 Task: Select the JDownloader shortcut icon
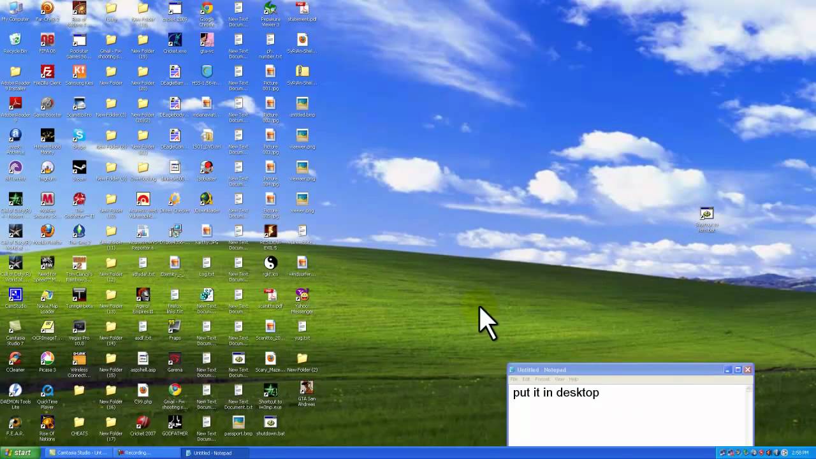207,203
